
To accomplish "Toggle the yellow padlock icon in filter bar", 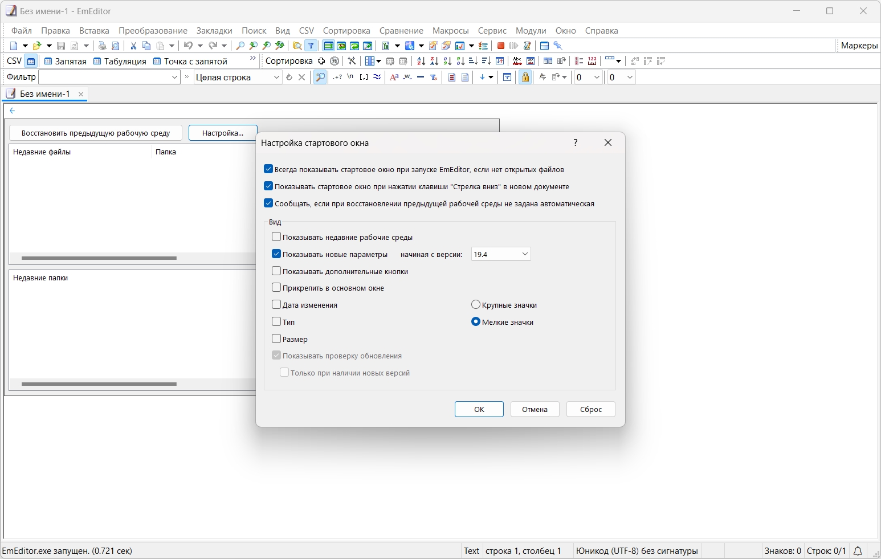I will click(x=525, y=77).
